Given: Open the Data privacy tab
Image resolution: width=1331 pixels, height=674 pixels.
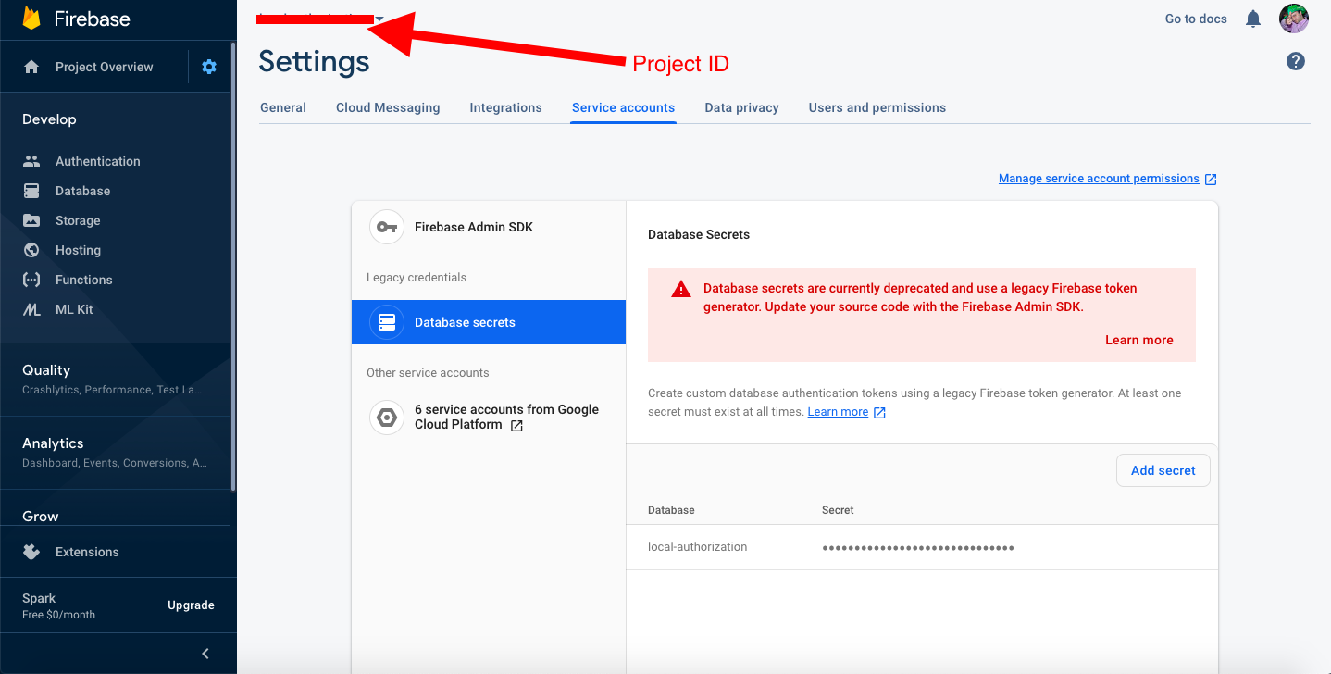Looking at the screenshot, I should tap(741, 107).
